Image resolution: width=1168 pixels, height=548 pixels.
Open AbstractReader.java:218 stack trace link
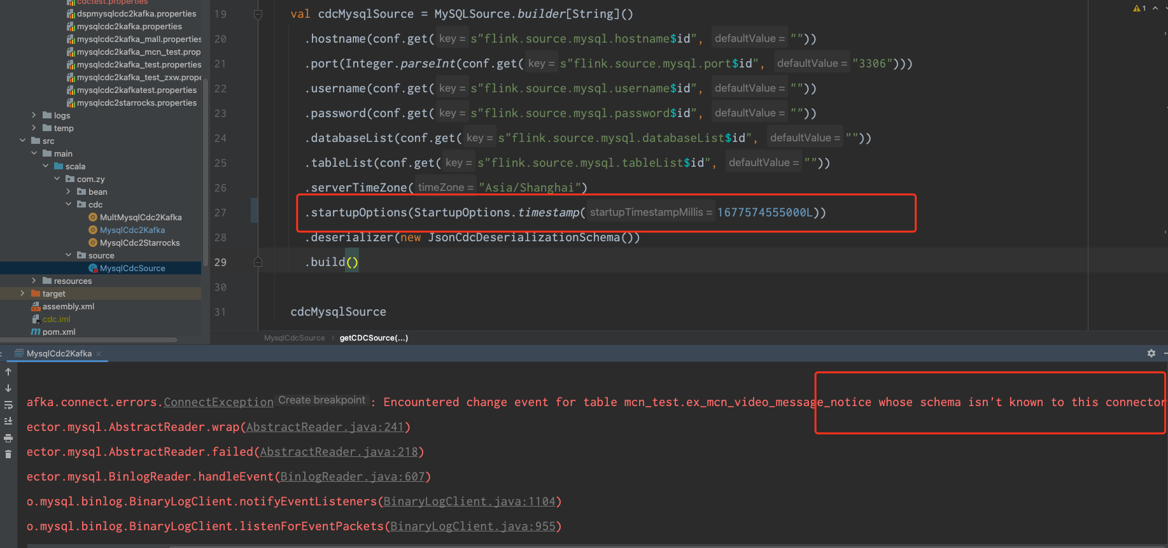tap(339, 452)
